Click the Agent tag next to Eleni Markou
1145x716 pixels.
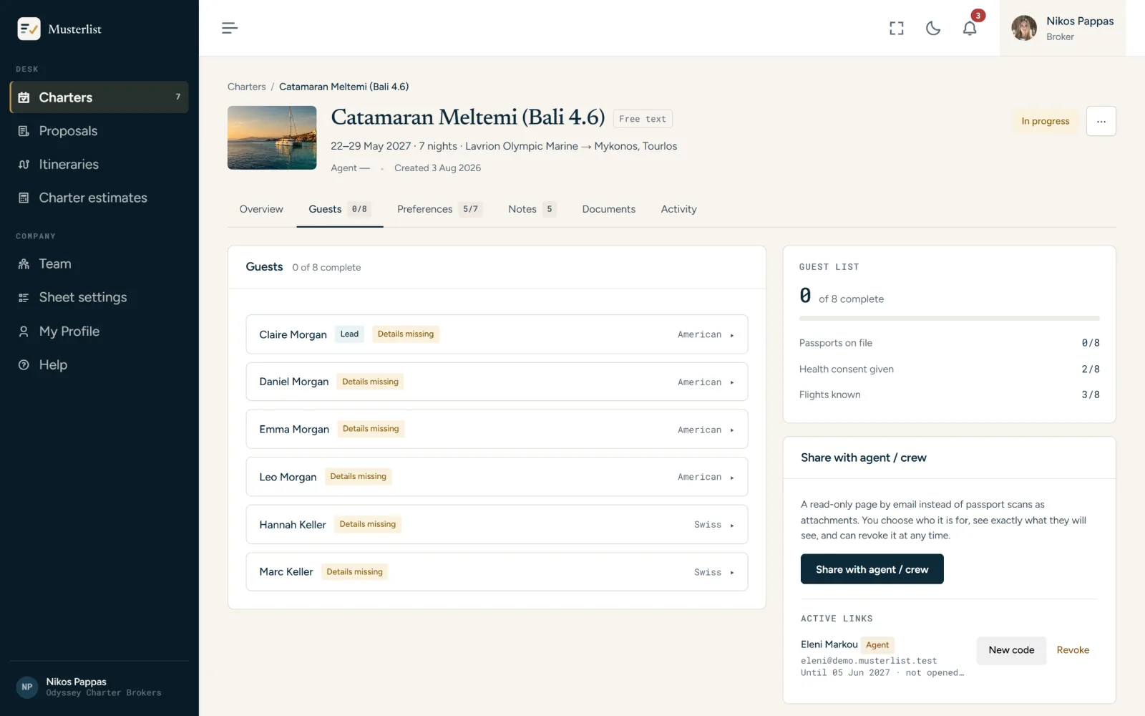[877, 645]
